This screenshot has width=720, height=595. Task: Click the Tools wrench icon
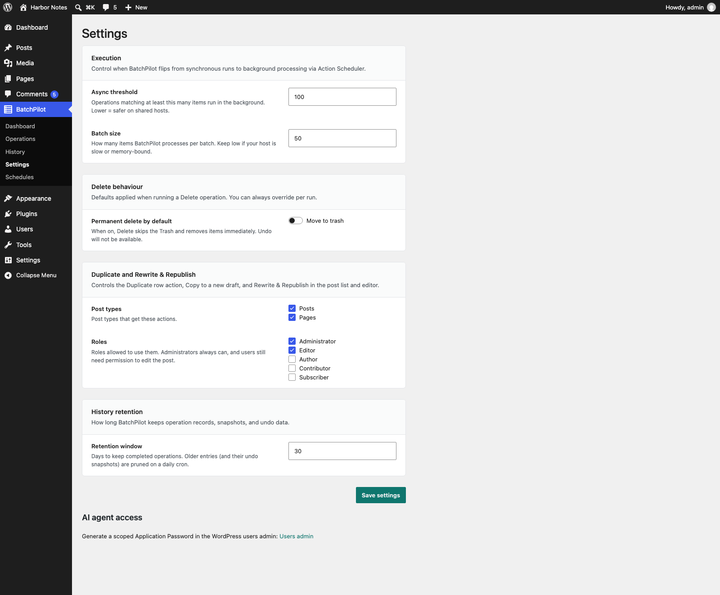click(8, 245)
